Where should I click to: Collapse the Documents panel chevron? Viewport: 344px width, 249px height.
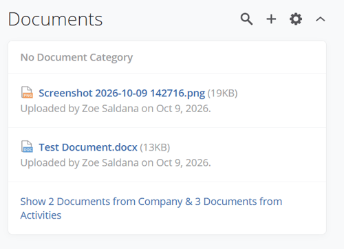pos(320,19)
